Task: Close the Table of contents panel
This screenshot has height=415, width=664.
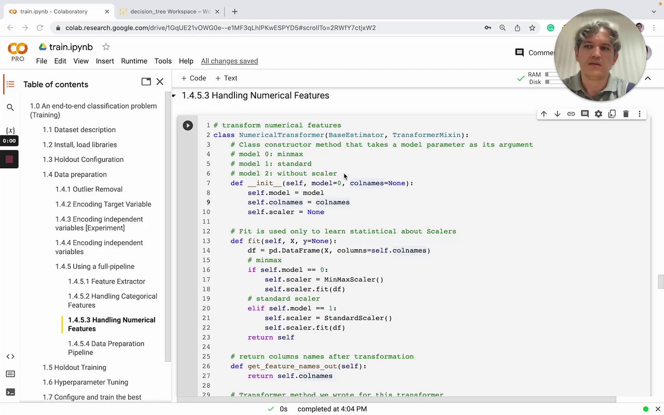Action: (x=160, y=82)
